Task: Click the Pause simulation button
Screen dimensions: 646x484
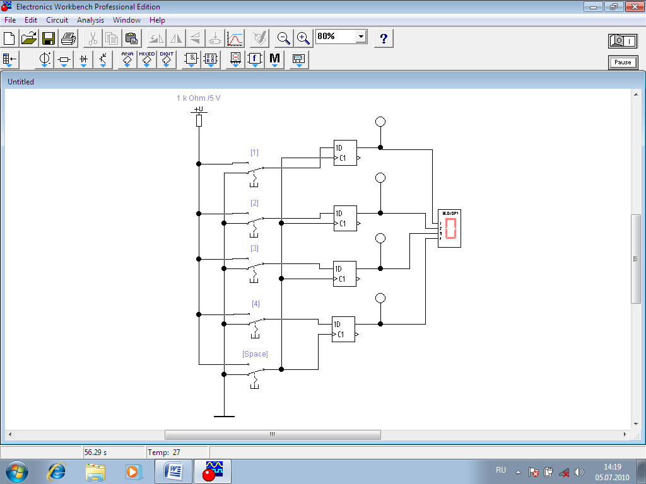Action: coord(623,62)
